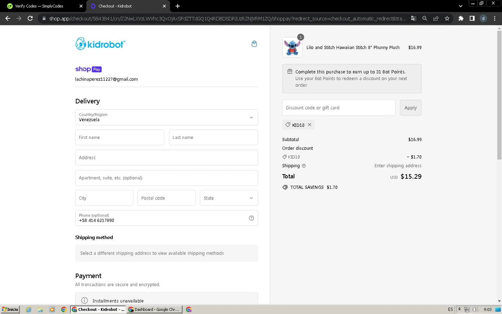The height and width of the screenshot is (314, 502).
Task: Click the Installments unavailable info icon
Action: 85,301
